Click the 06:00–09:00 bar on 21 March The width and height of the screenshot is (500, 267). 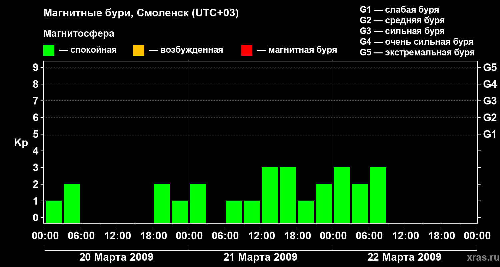pos(234,212)
